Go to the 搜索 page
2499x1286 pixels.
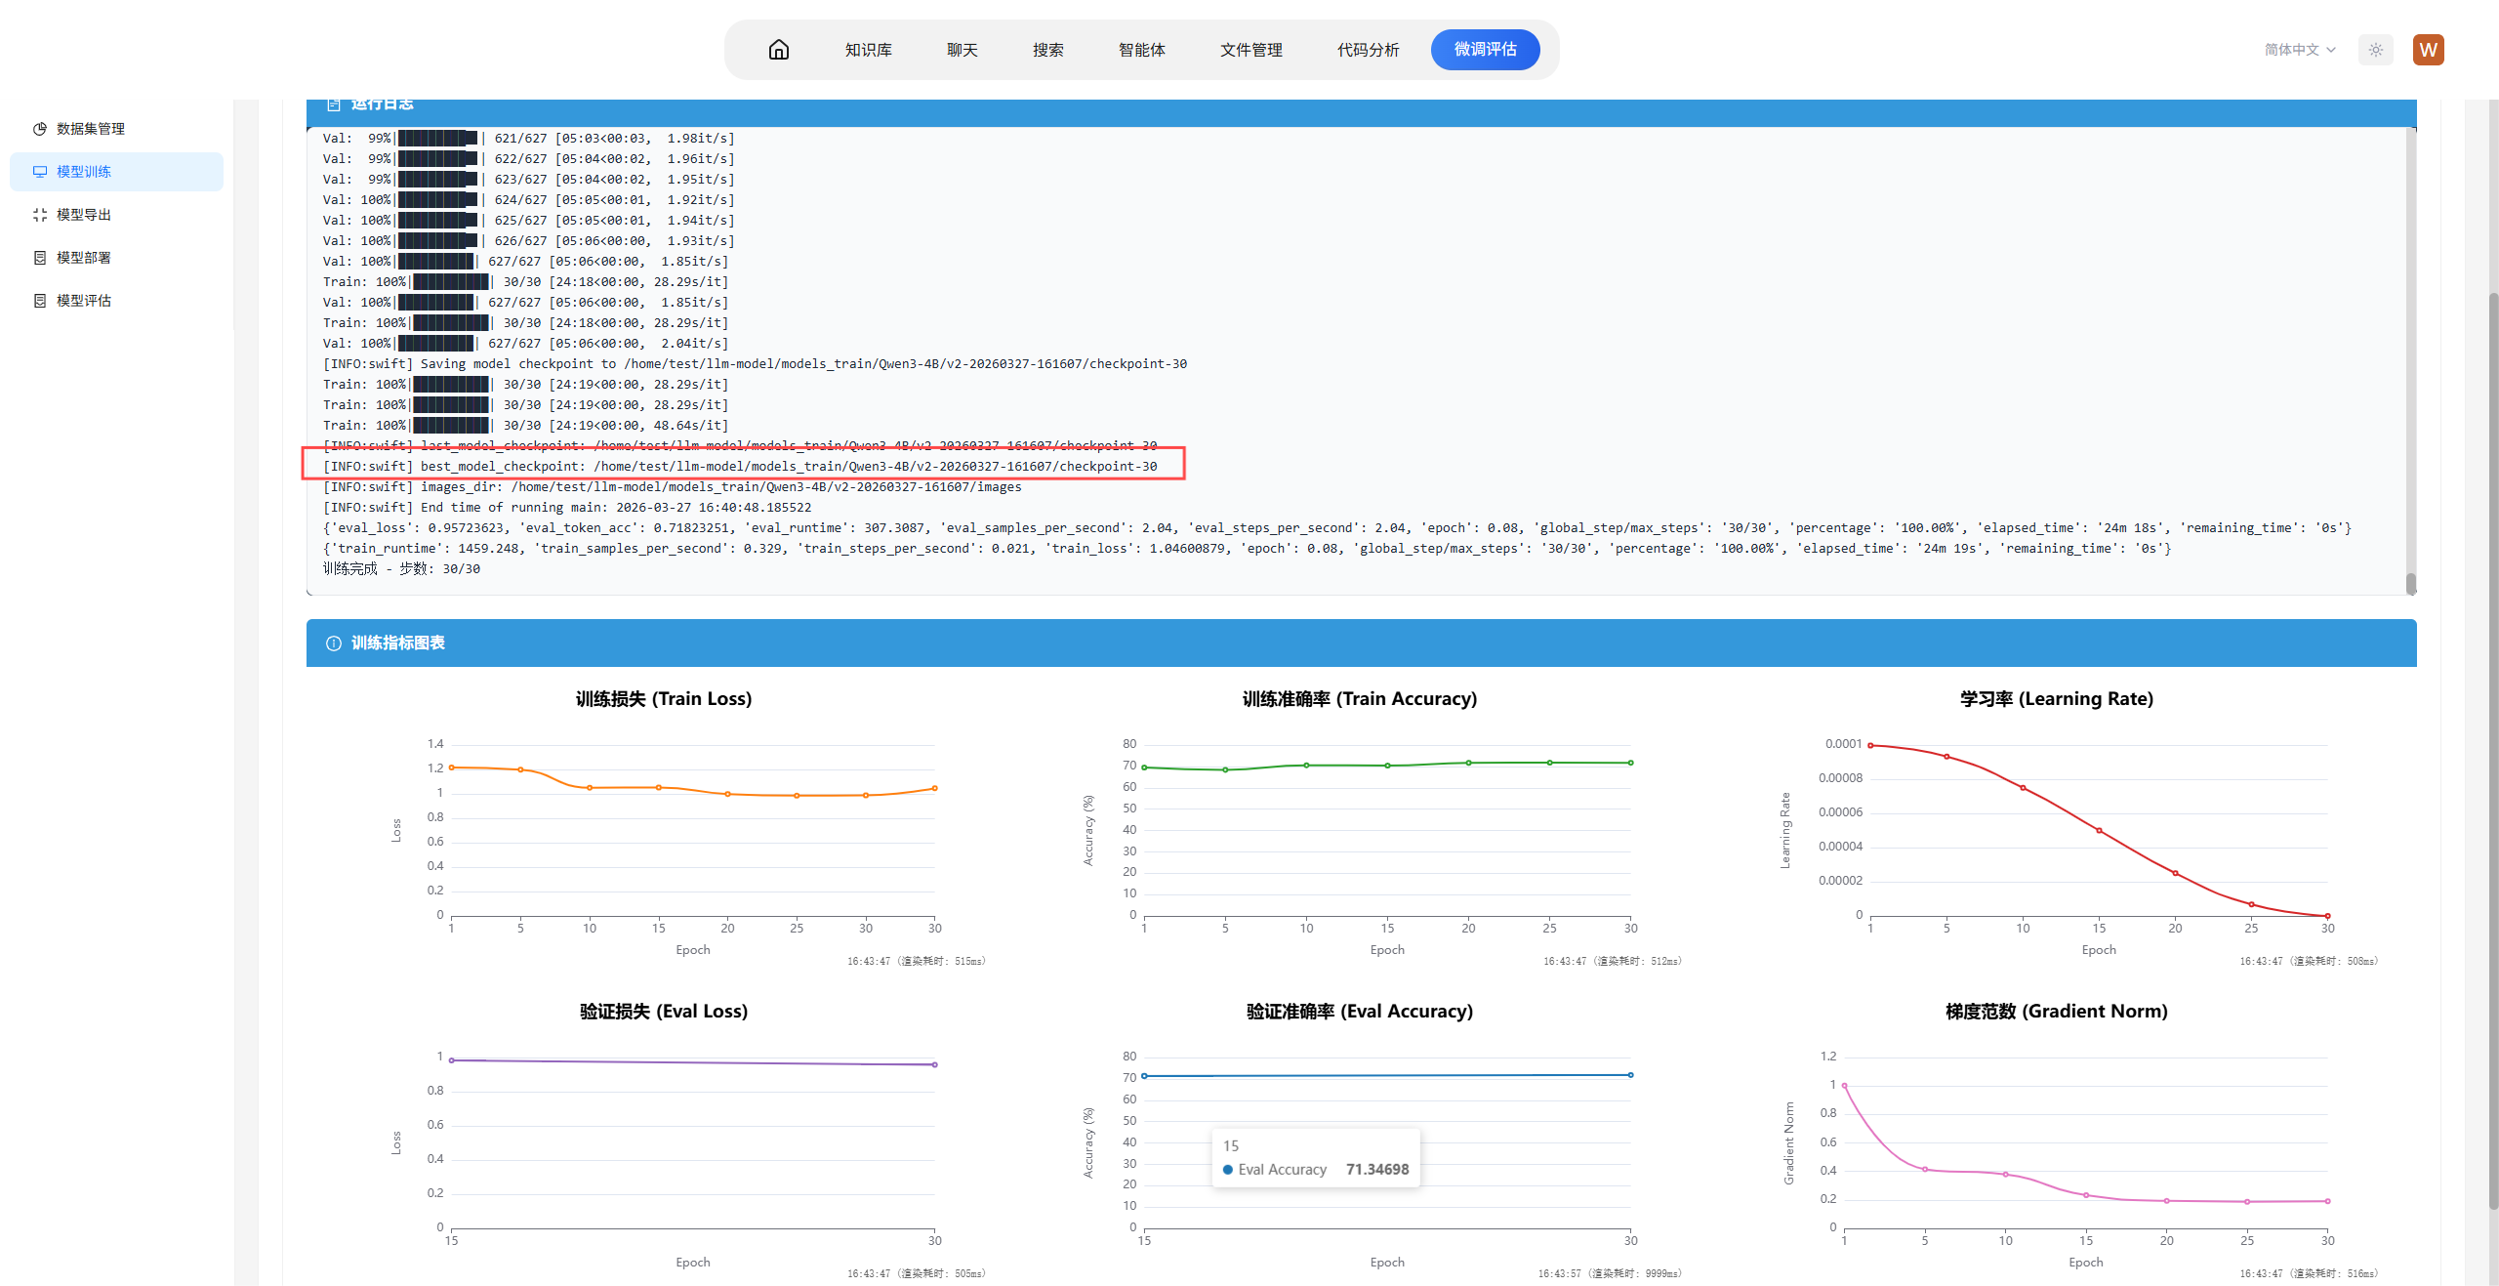click(1047, 50)
